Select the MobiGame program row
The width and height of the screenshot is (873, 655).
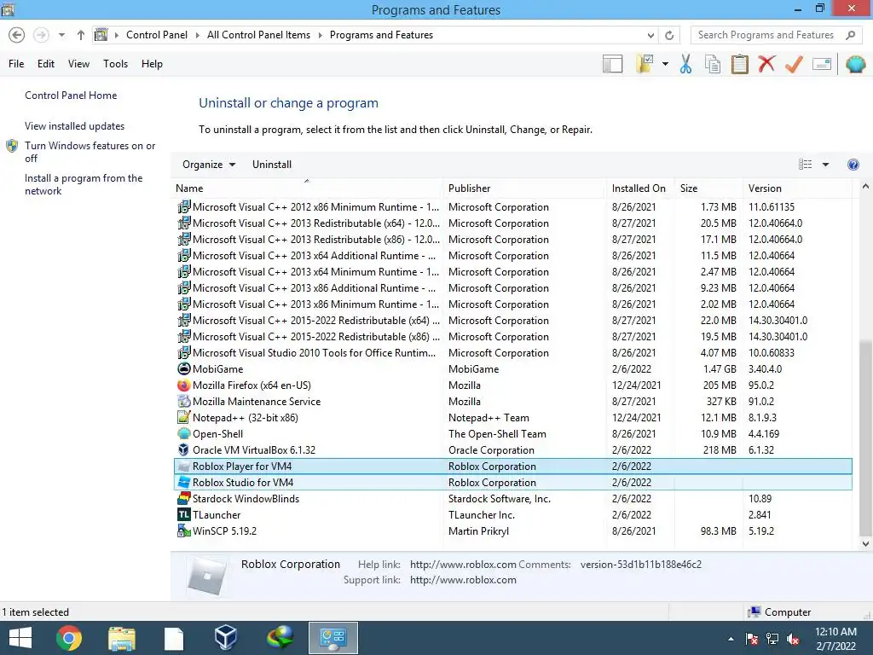(512, 369)
